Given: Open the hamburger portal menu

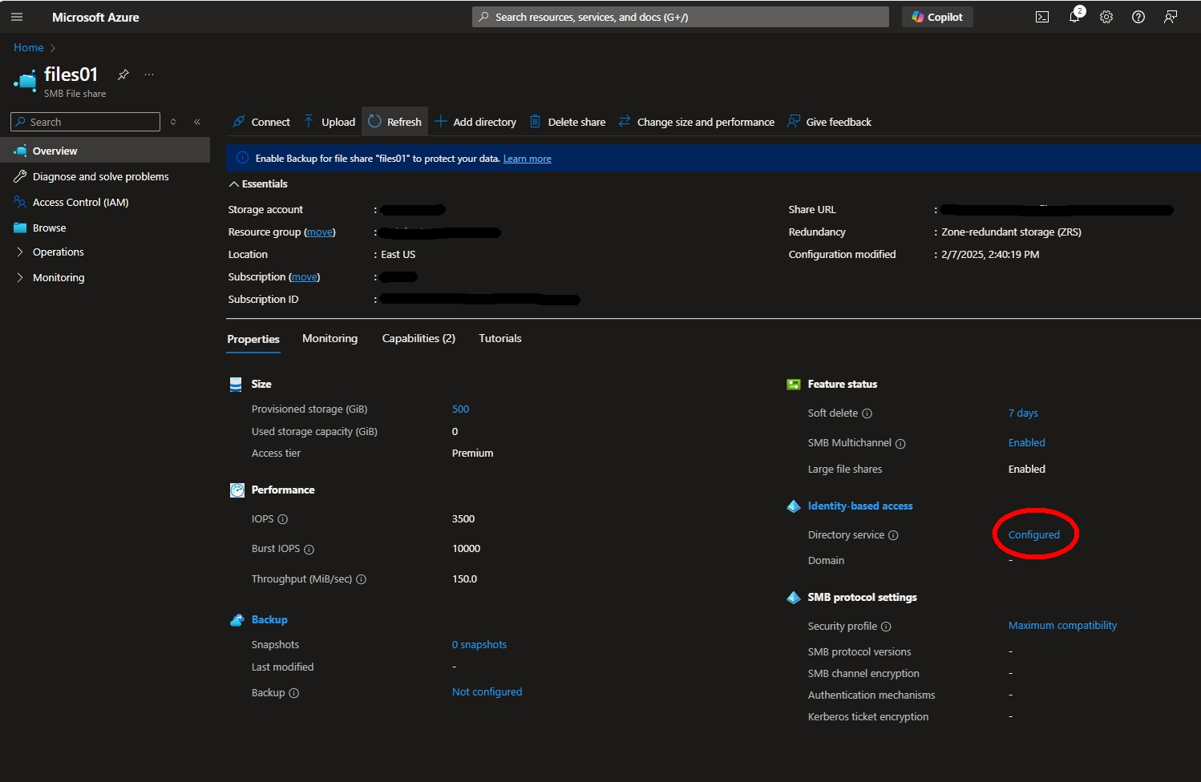Looking at the screenshot, I should [17, 17].
